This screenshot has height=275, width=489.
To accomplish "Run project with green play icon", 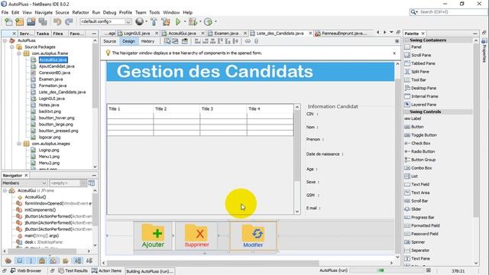I will 178,21.
